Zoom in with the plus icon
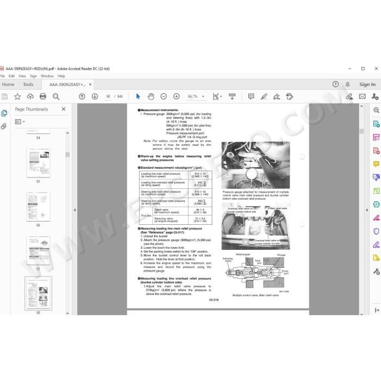 coord(176,97)
